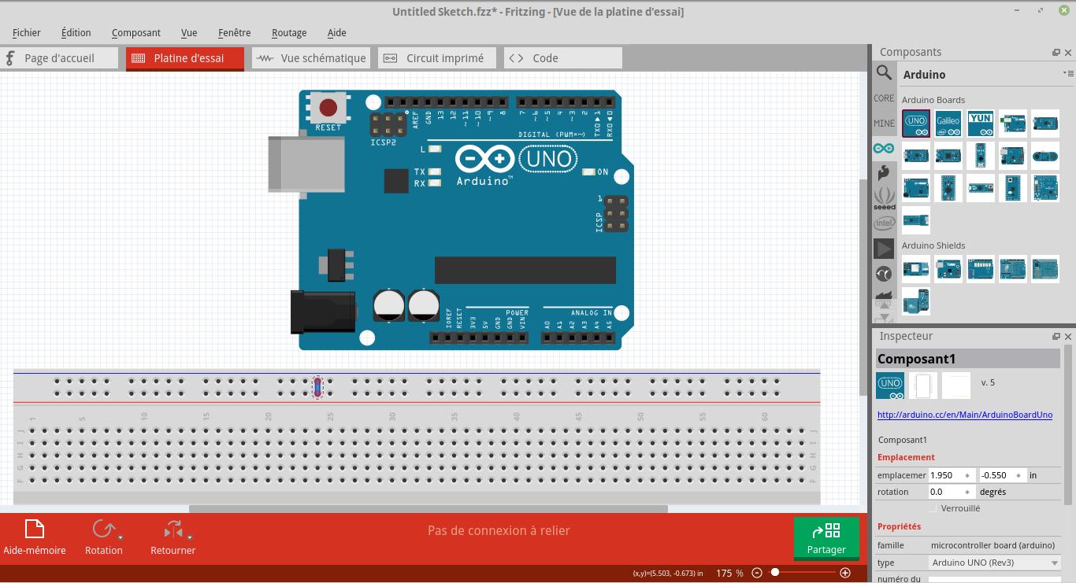1076x583 pixels.
Task: Undock the Composants panel
Action: 1056,53
